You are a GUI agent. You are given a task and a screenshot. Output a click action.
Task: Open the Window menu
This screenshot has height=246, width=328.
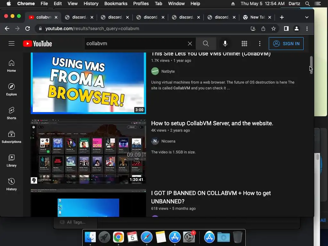tap(176, 4)
